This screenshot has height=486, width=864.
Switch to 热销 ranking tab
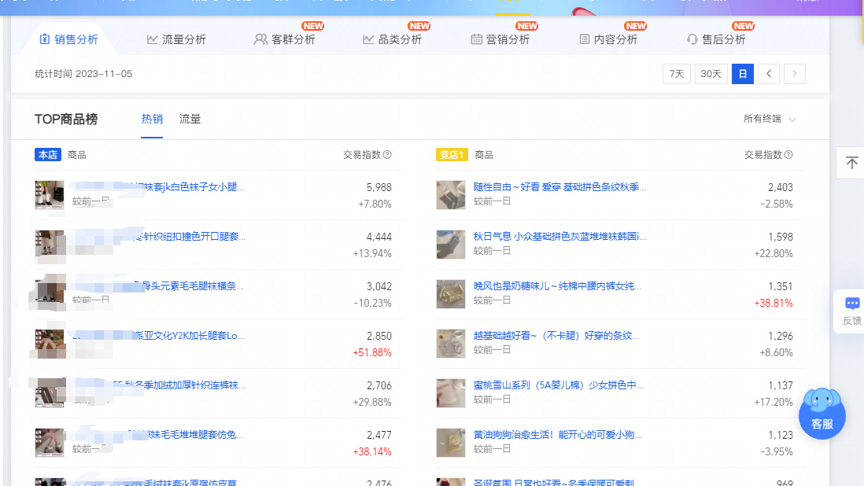click(x=152, y=119)
